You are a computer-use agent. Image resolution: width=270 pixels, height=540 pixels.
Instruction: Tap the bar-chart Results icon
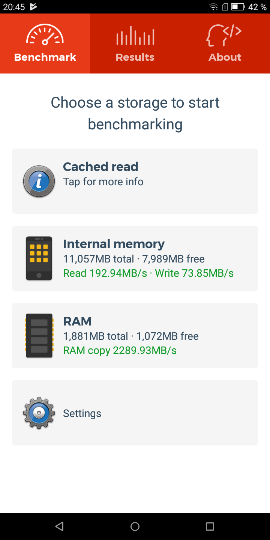coord(135,36)
